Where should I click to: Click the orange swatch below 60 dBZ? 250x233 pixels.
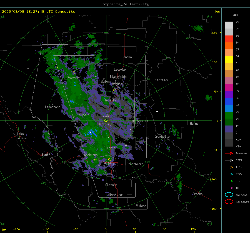pos(229,46)
